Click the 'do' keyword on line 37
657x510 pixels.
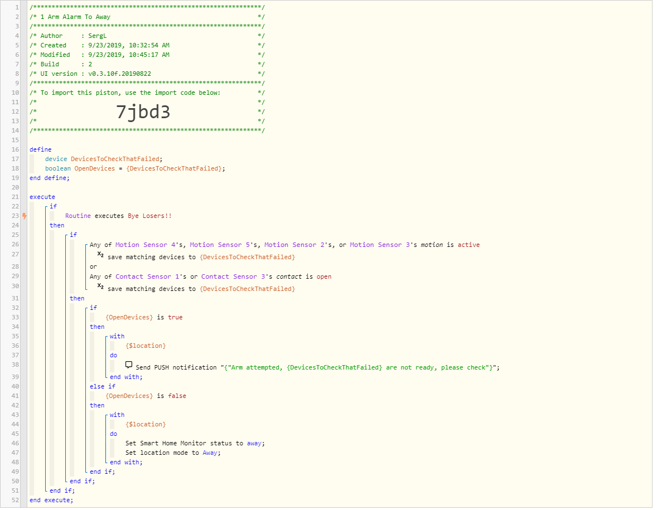(x=114, y=356)
